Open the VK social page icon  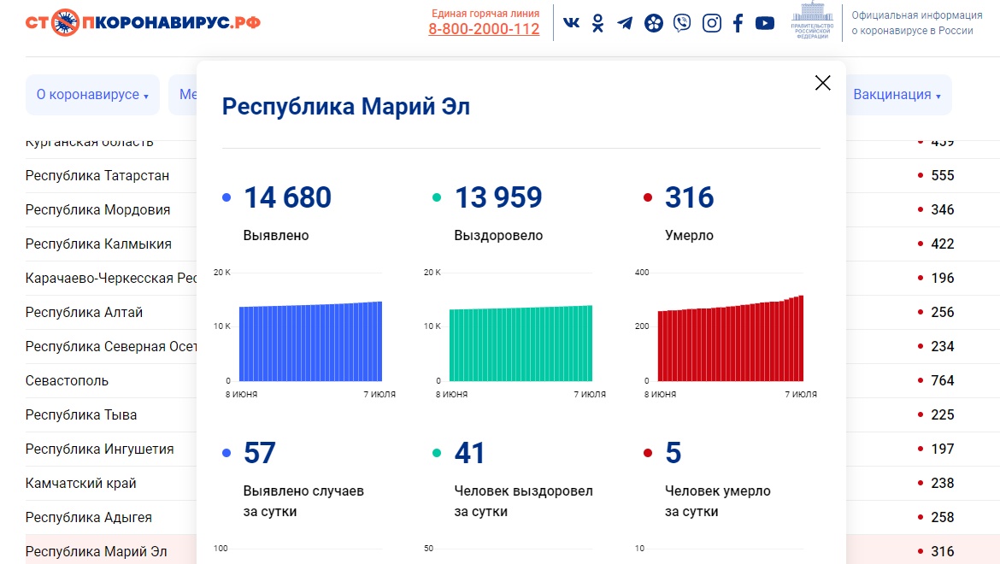571,23
